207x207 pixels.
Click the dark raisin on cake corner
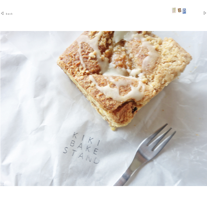click(x=135, y=109)
